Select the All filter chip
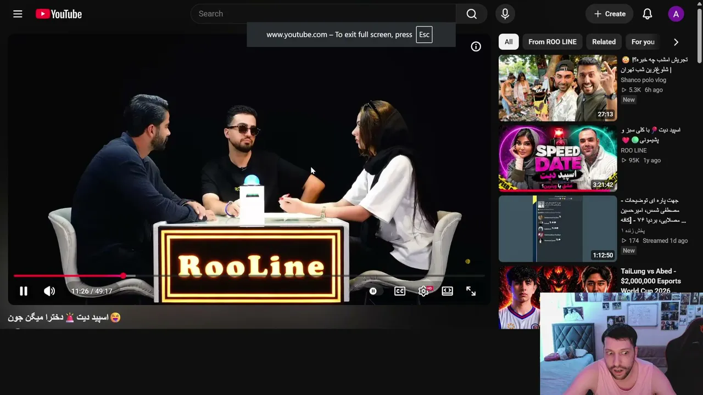Screen dimensions: 703x395 click(x=509, y=42)
